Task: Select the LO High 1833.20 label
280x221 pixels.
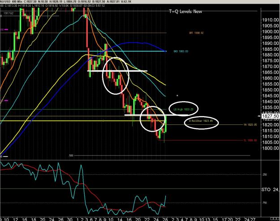Action: point(183,109)
